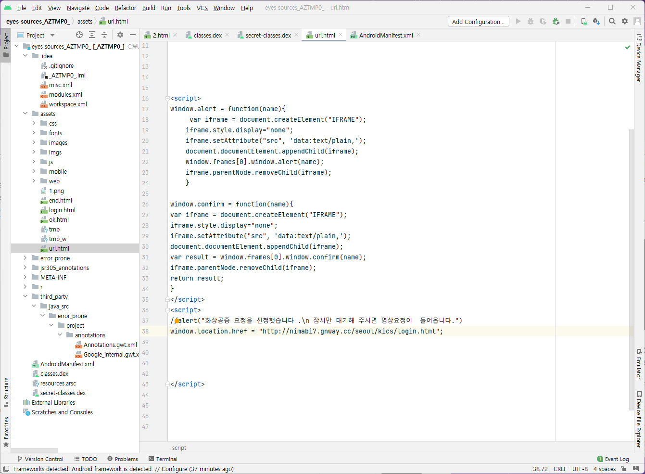Image resolution: width=645 pixels, height=474 pixels.
Task: Select login.html in project tree
Action: coord(62,210)
